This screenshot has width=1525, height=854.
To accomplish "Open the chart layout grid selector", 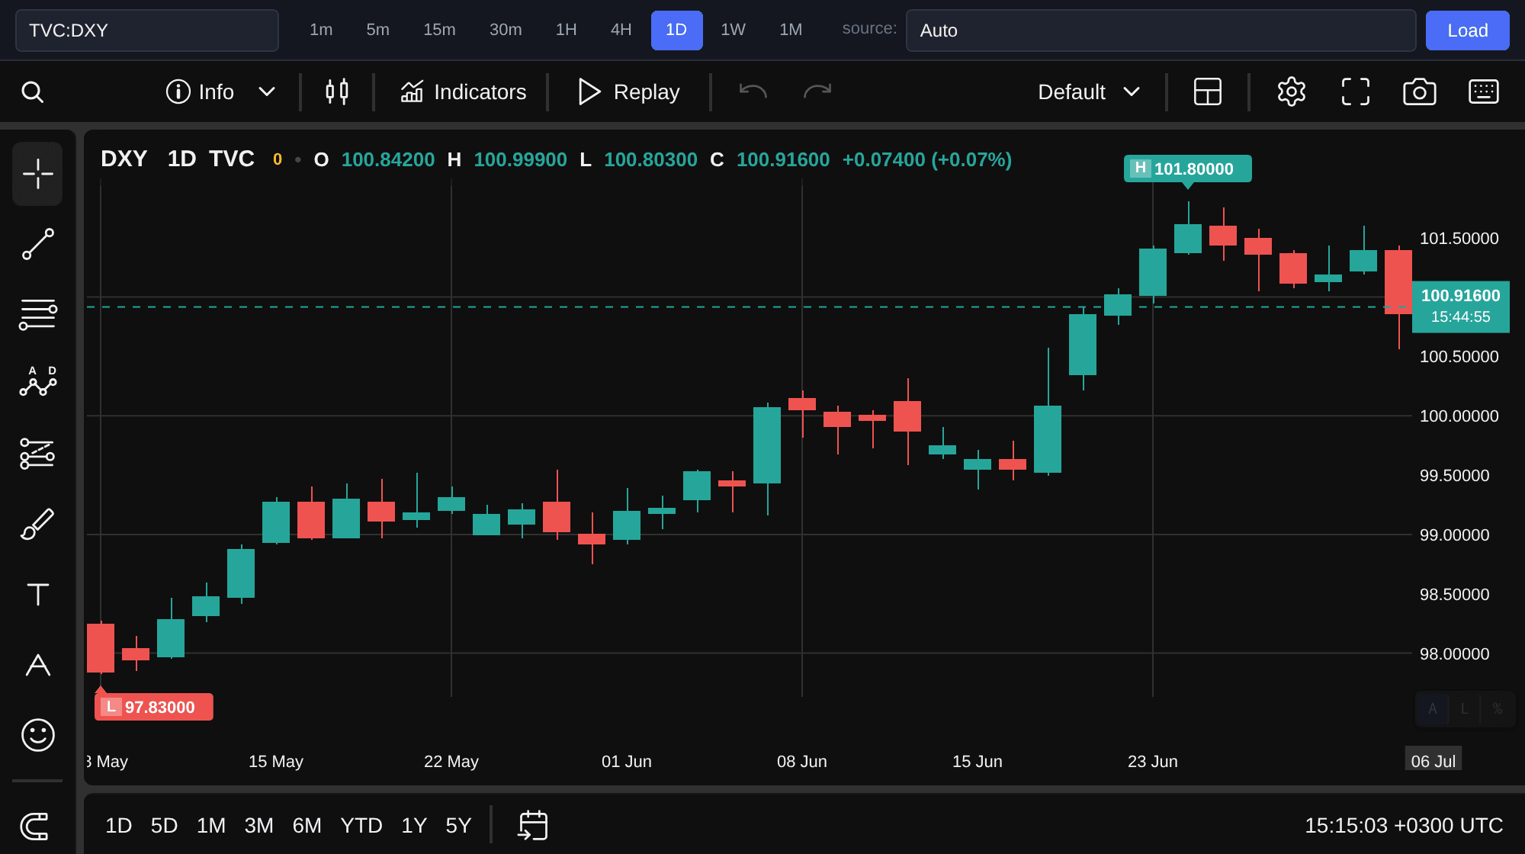I will (x=1208, y=92).
